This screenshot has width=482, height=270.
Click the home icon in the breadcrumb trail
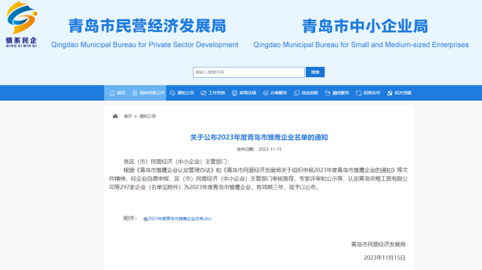point(115,116)
